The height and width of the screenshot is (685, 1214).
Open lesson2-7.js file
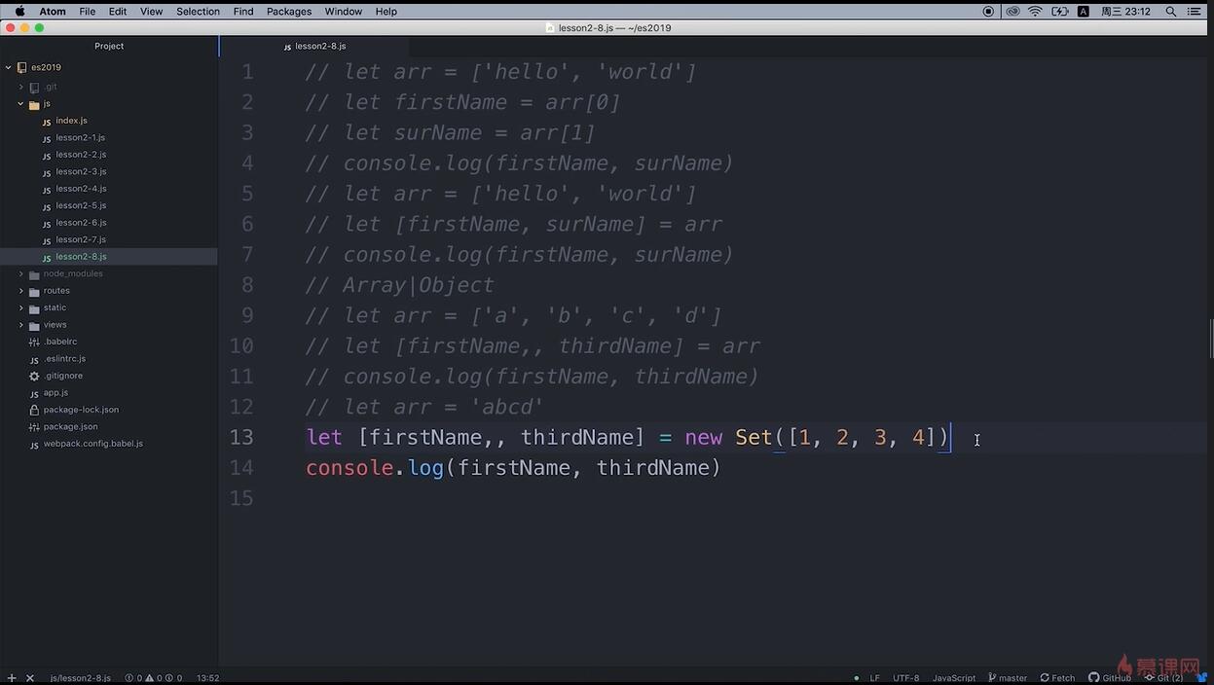pos(80,239)
